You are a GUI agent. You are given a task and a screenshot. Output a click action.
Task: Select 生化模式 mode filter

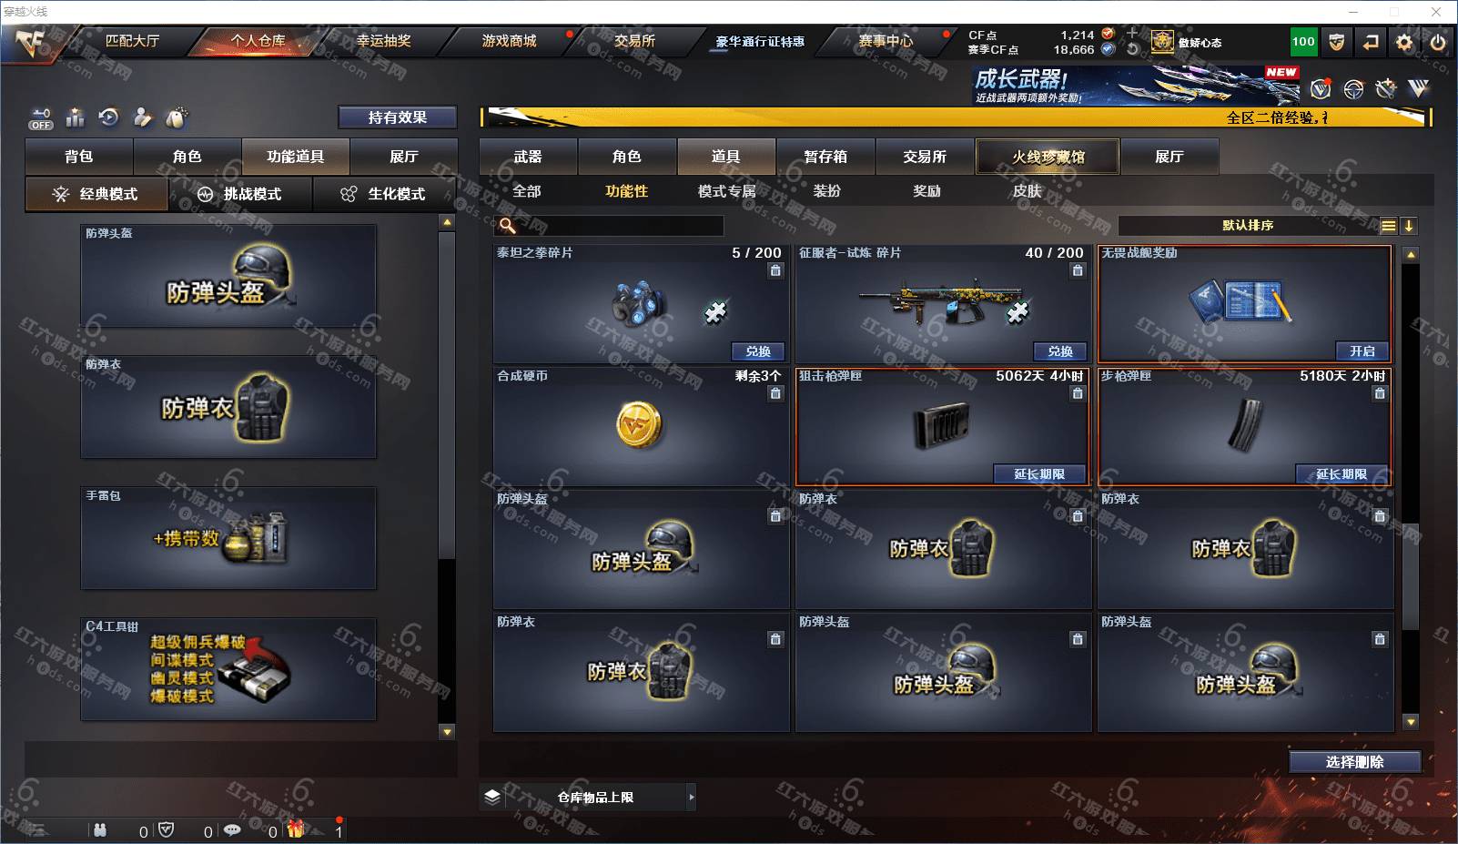pos(384,194)
